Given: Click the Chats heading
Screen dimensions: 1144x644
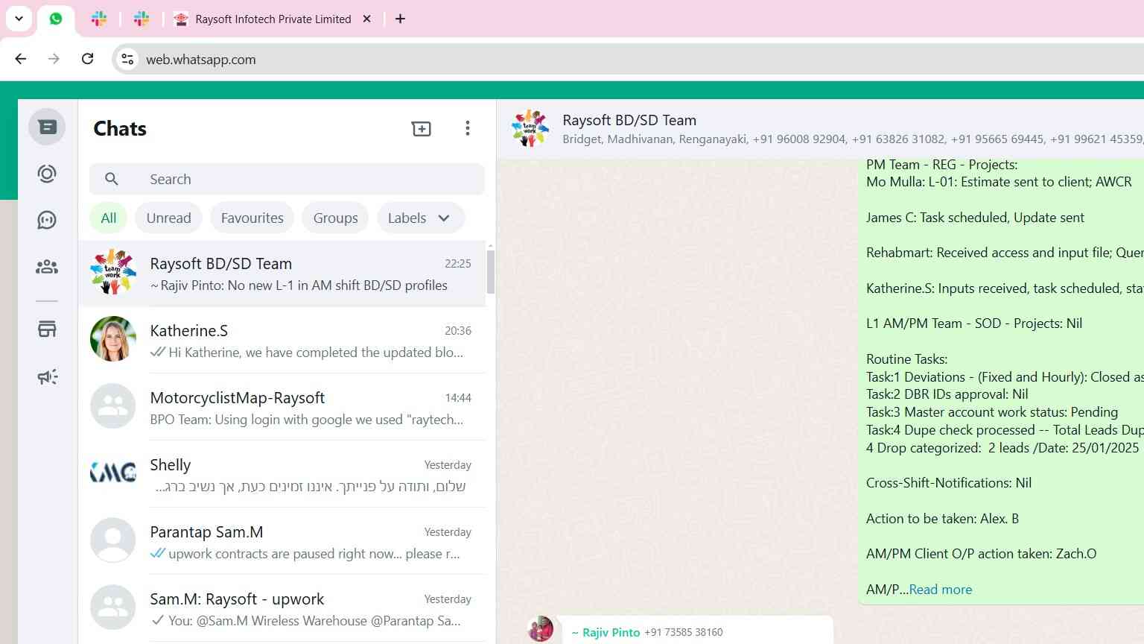Looking at the screenshot, I should click(120, 128).
